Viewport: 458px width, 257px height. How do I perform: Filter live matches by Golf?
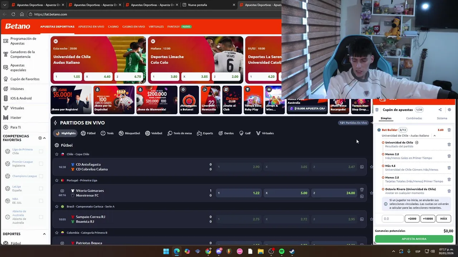point(245,133)
